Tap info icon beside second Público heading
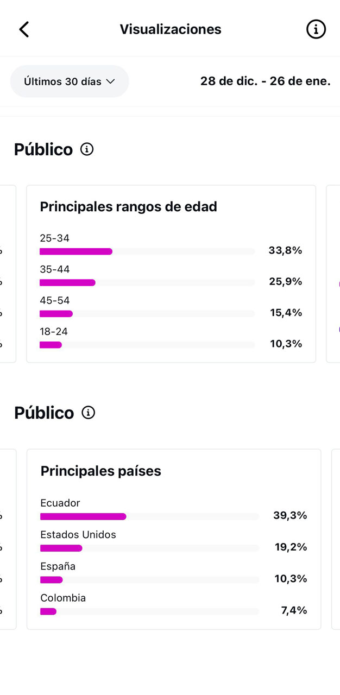This screenshot has height=695, width=340. tap(88, 413)
